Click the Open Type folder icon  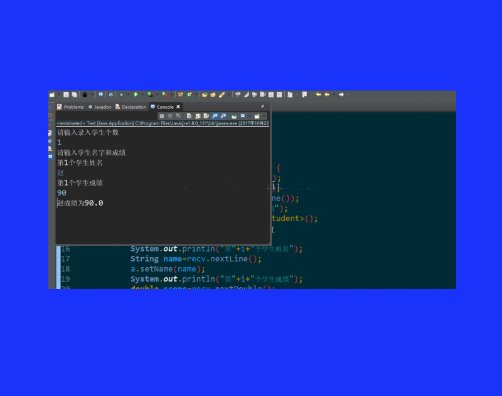pyautogui.click(x=205, y=94)
